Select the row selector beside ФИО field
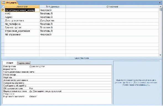 pyautogui.click(x=3, y=14)
